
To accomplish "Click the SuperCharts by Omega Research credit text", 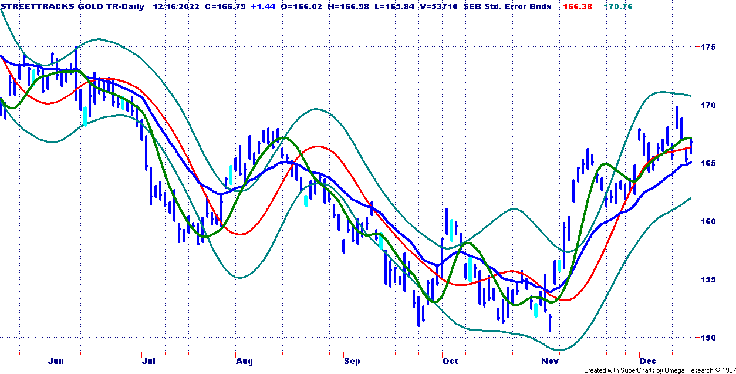I will (x=660, y=370).
